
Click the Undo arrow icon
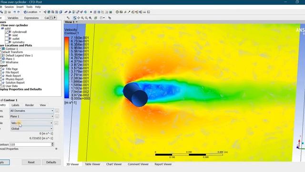point(14,12)
